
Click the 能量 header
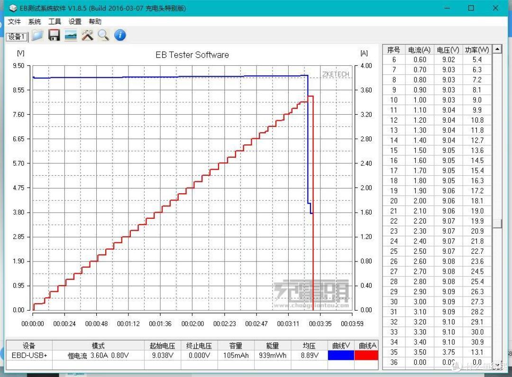point(272,345)
